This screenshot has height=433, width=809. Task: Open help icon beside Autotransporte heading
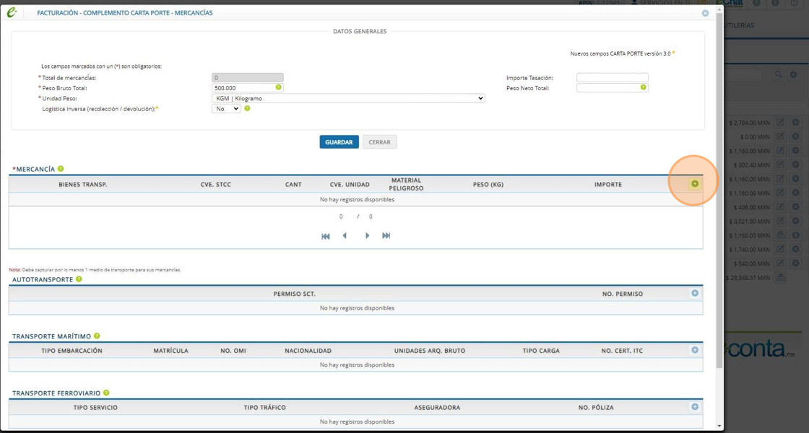tap(79, 279)
